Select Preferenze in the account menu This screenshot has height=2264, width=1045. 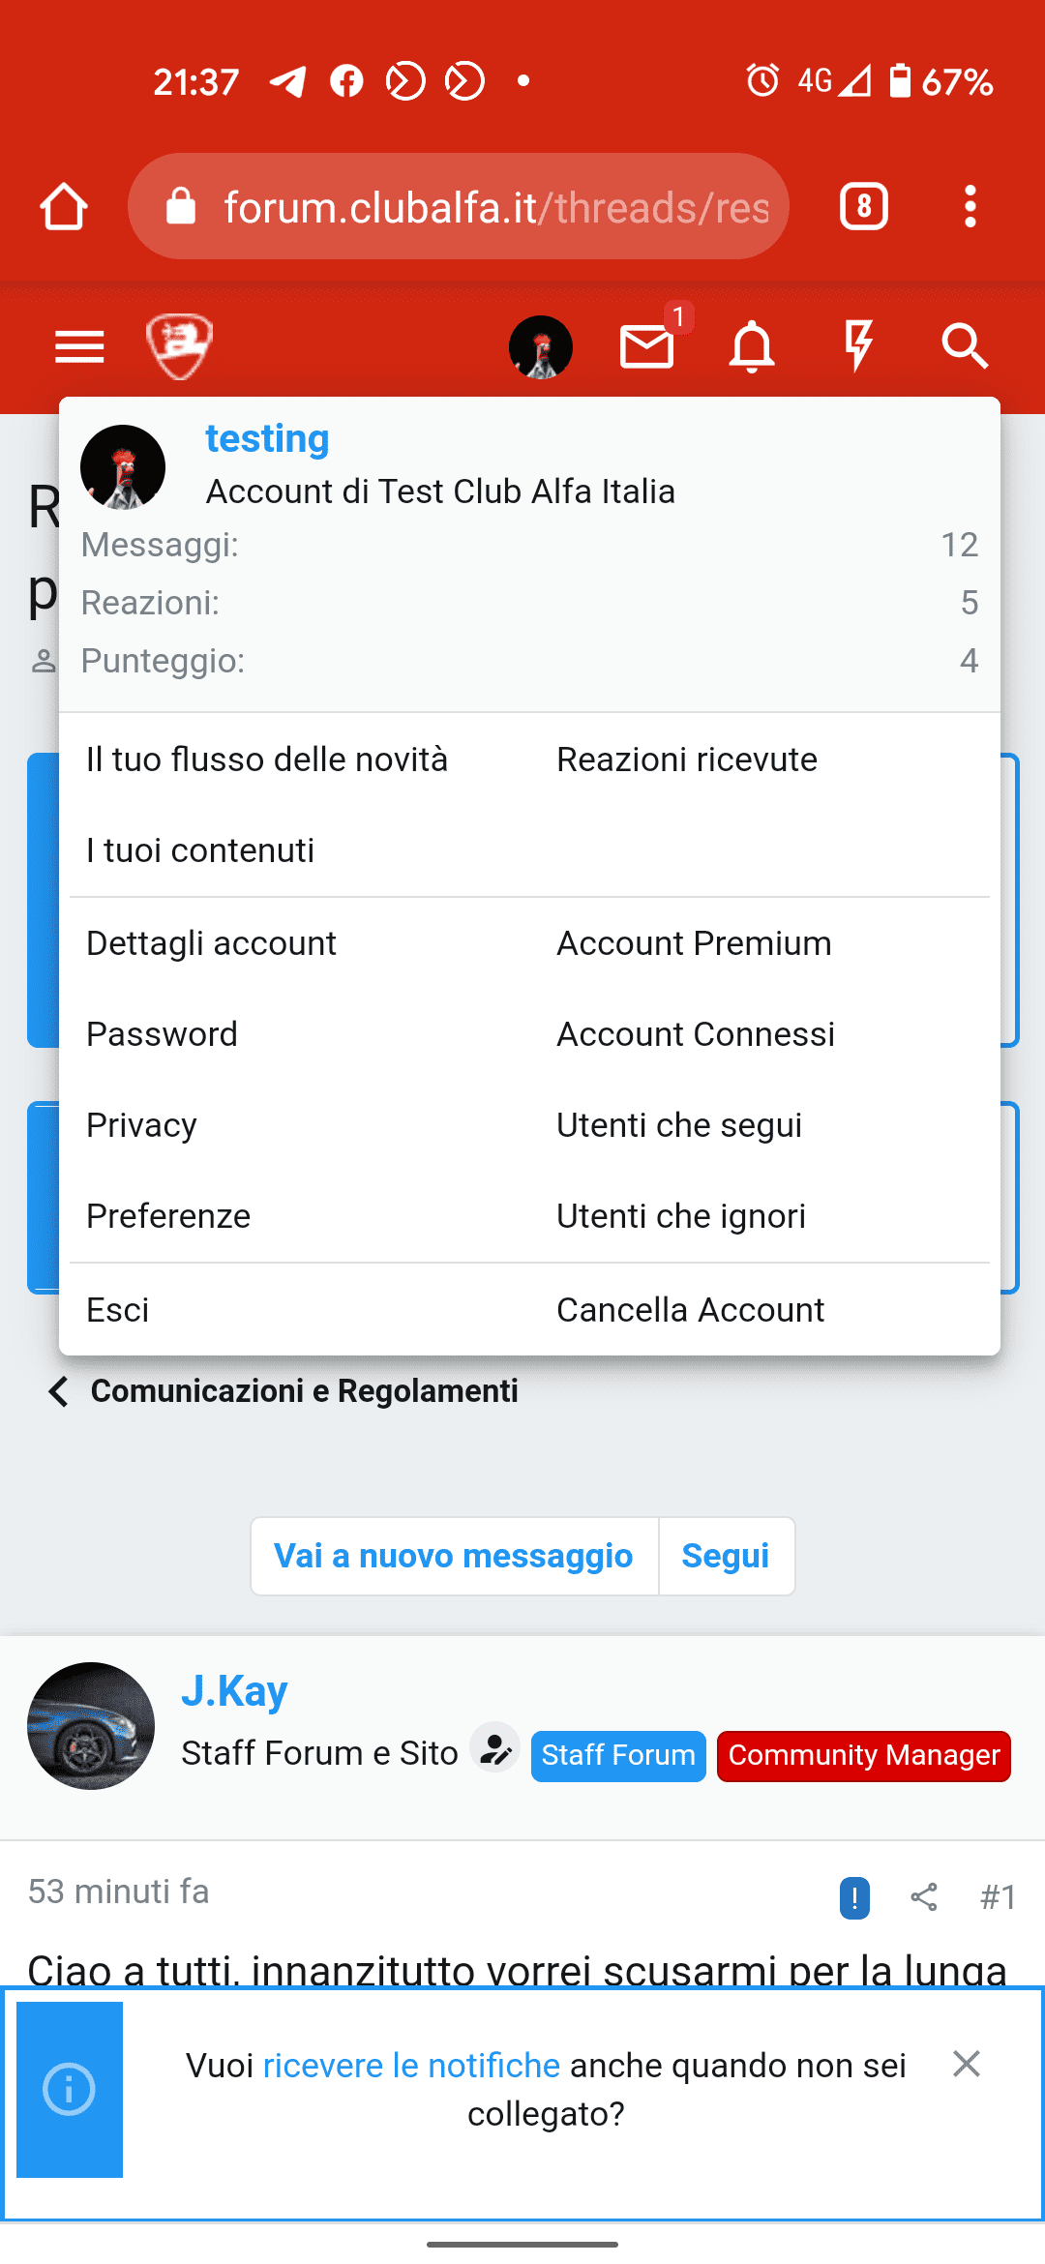click(x=168, y=1216)
